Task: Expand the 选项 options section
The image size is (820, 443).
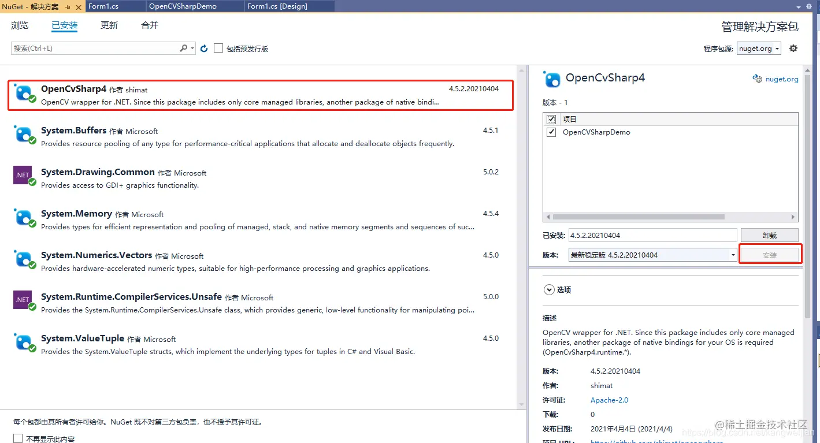Action: [549, 290]
